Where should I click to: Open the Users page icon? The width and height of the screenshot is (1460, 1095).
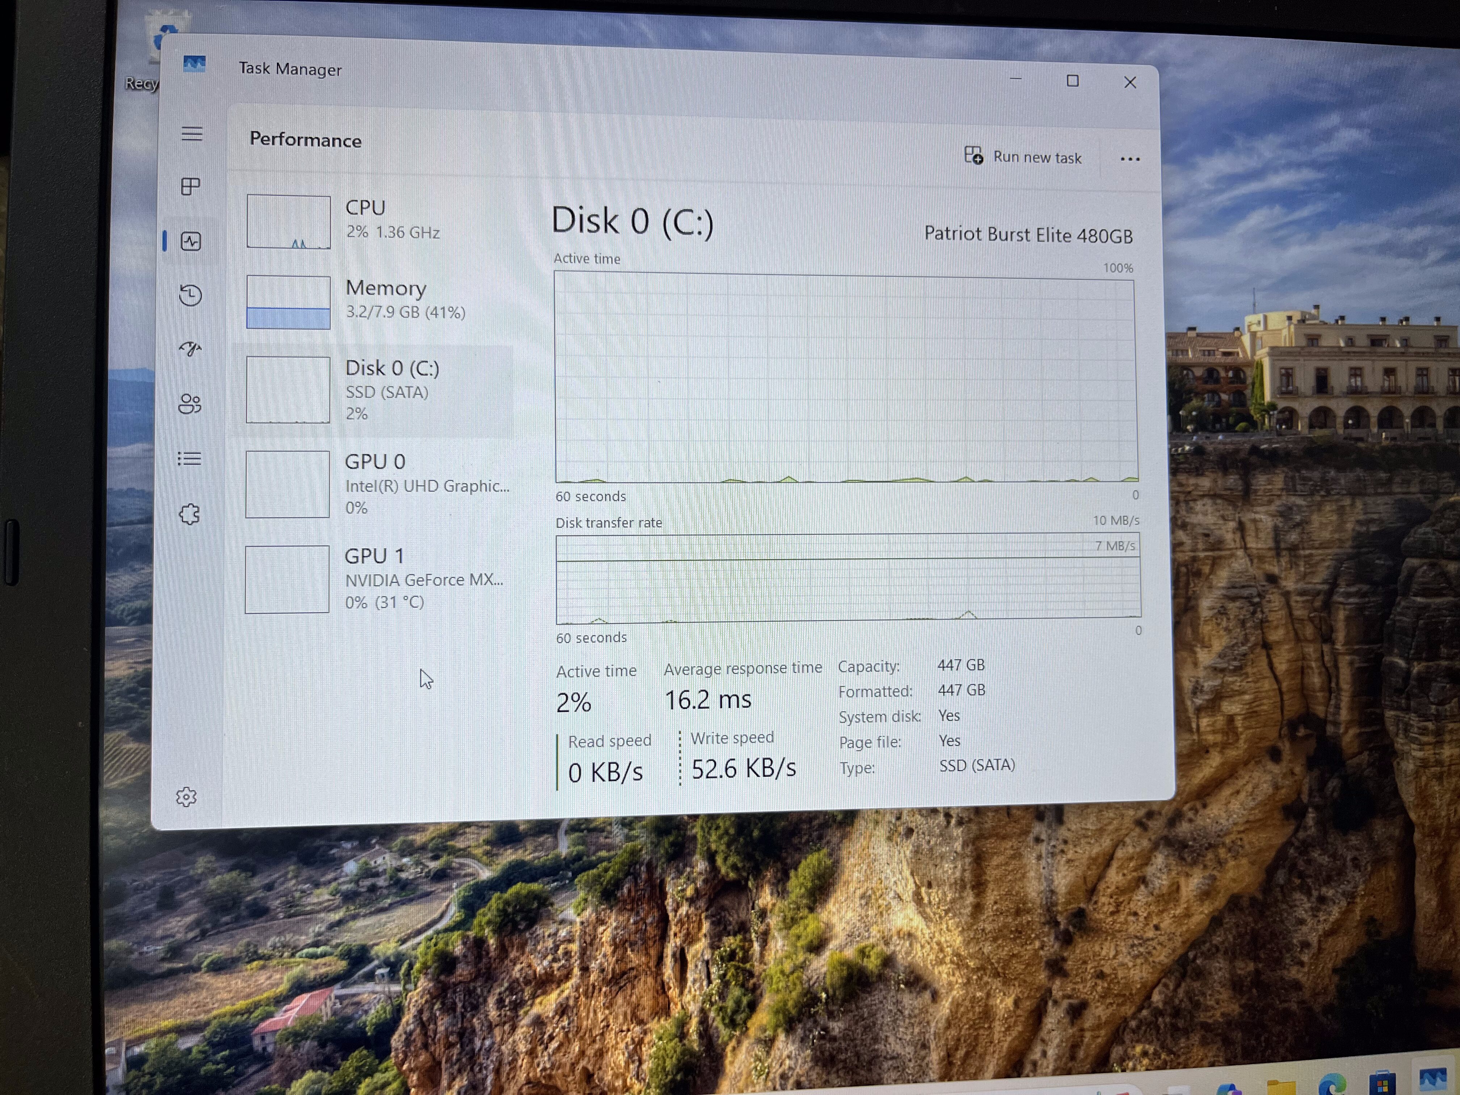(x=190, y=404)
